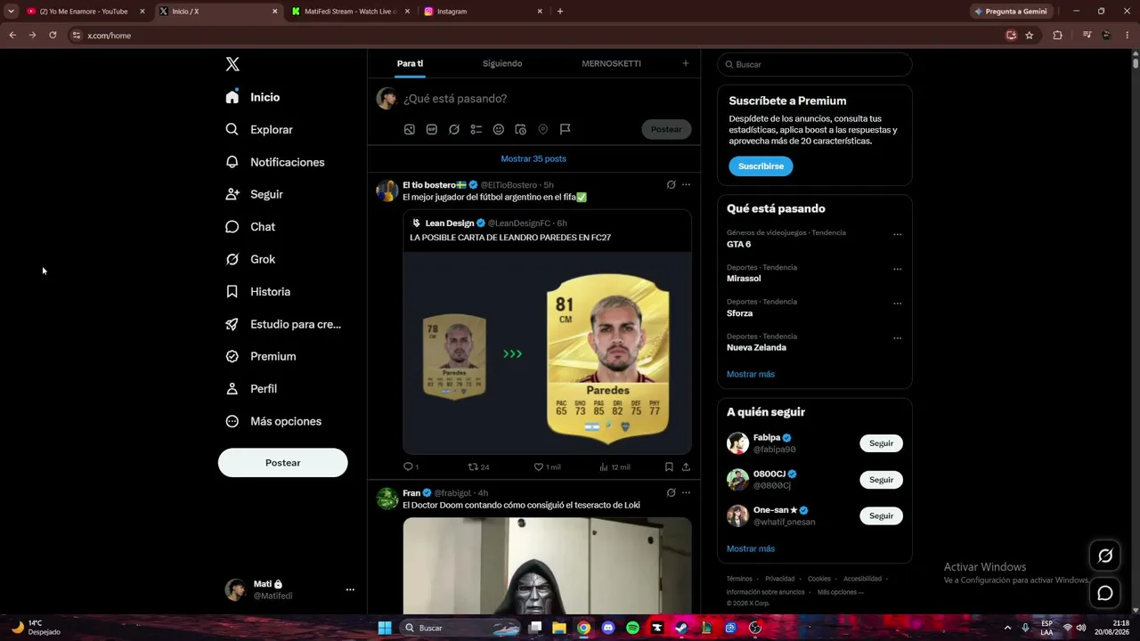The image size is (1140, 641).
Task: Open options for the Mirassol trend
Action: pyautogui.click(x=897, y=269)
